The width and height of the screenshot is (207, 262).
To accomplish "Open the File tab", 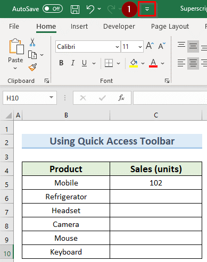I will (14, 27).
